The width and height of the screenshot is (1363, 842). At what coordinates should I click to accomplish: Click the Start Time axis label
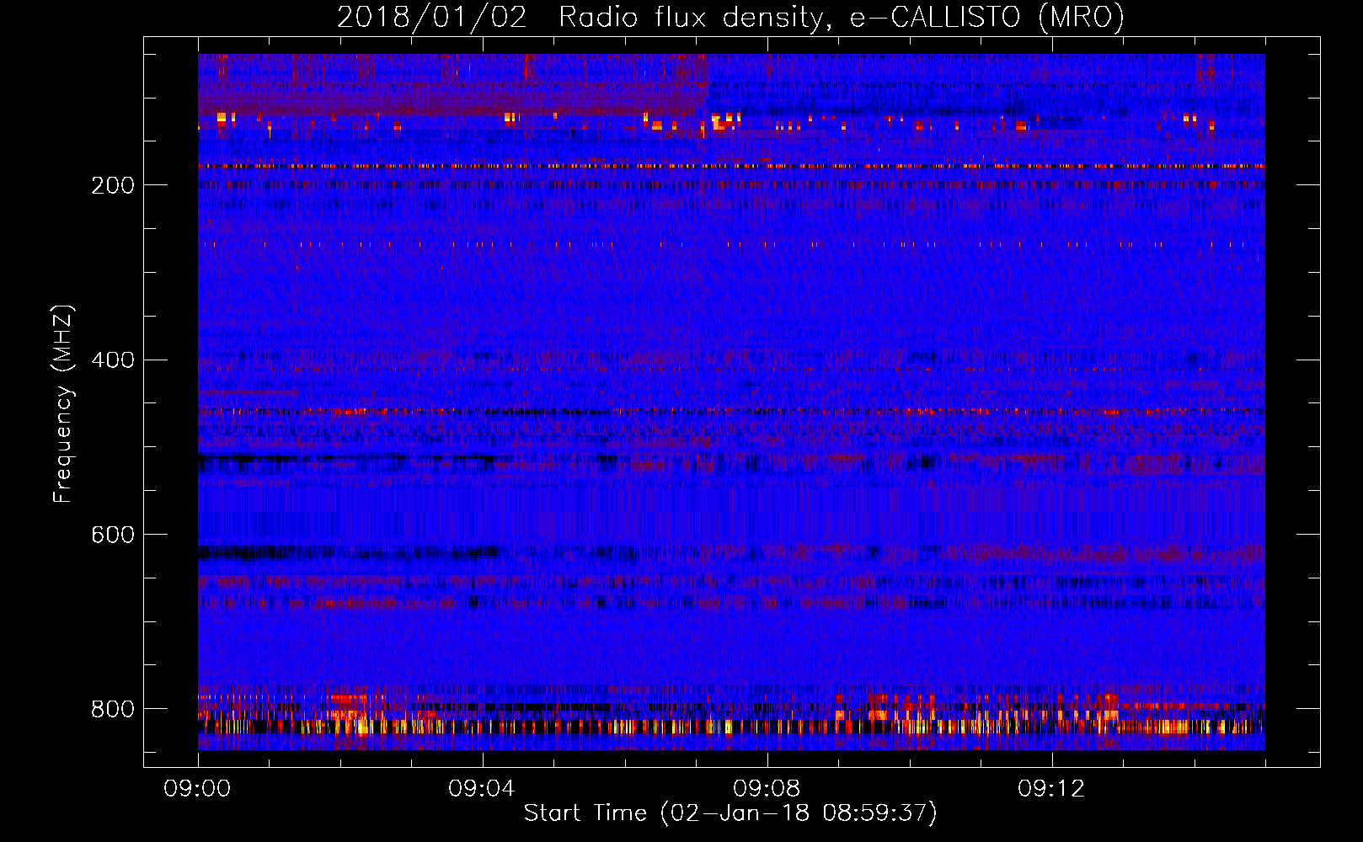[x=730, y=813]
